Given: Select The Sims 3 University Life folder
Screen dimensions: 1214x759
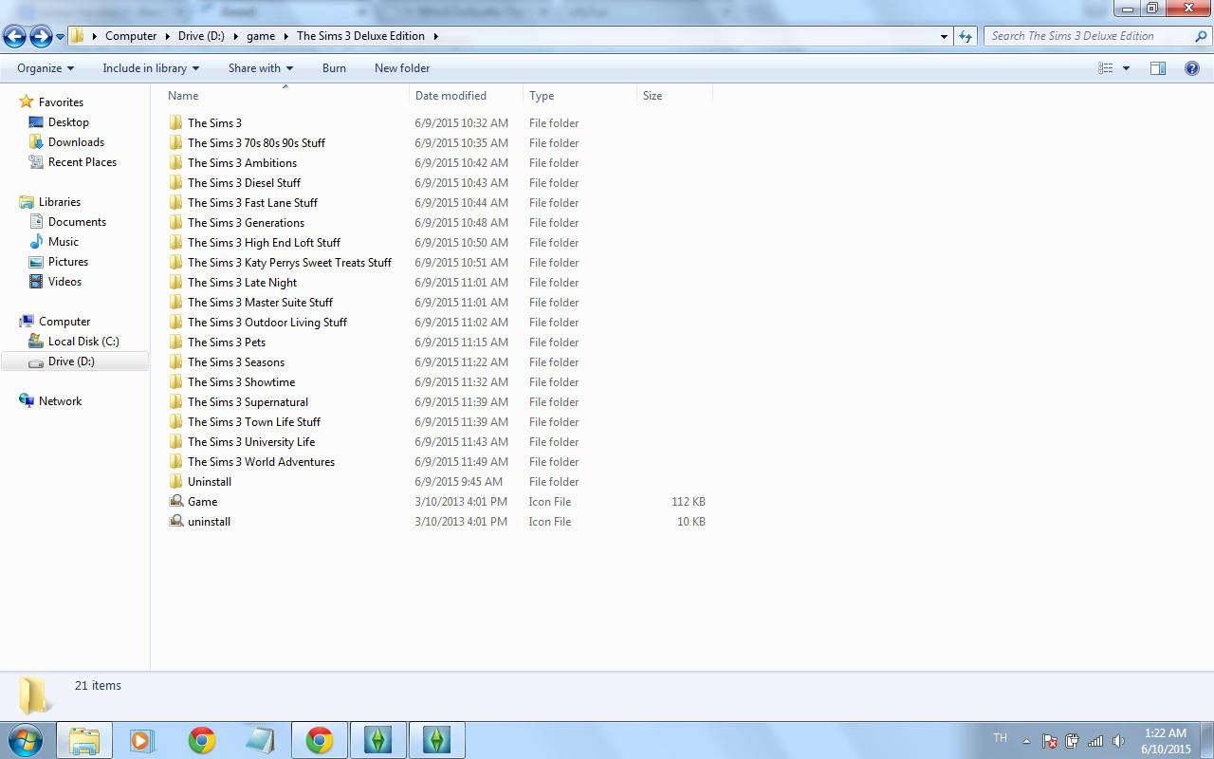Looking at the screenshot, I should coord(251,442).
